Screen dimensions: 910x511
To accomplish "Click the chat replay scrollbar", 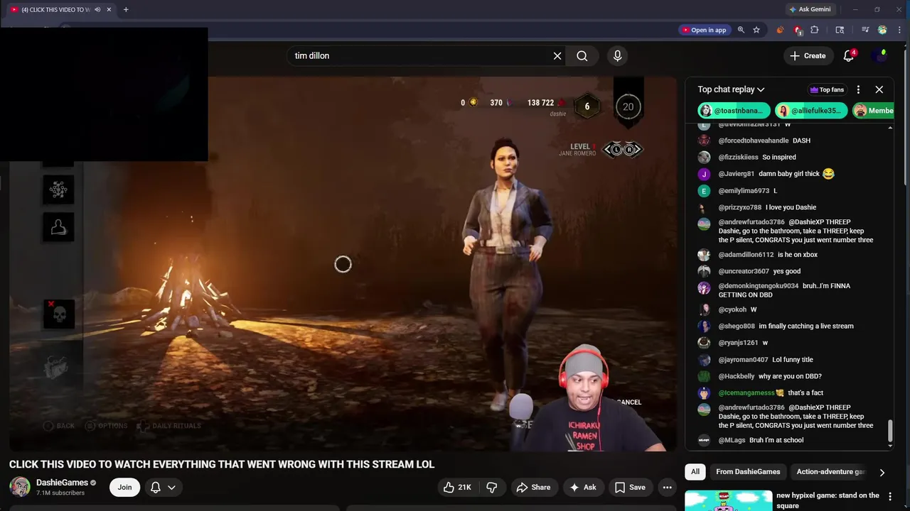I will [890, 430].
